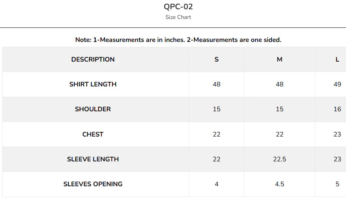The image size is (346, 207).
Task: Click the M size column header
Action: click(x=279, y=59)
